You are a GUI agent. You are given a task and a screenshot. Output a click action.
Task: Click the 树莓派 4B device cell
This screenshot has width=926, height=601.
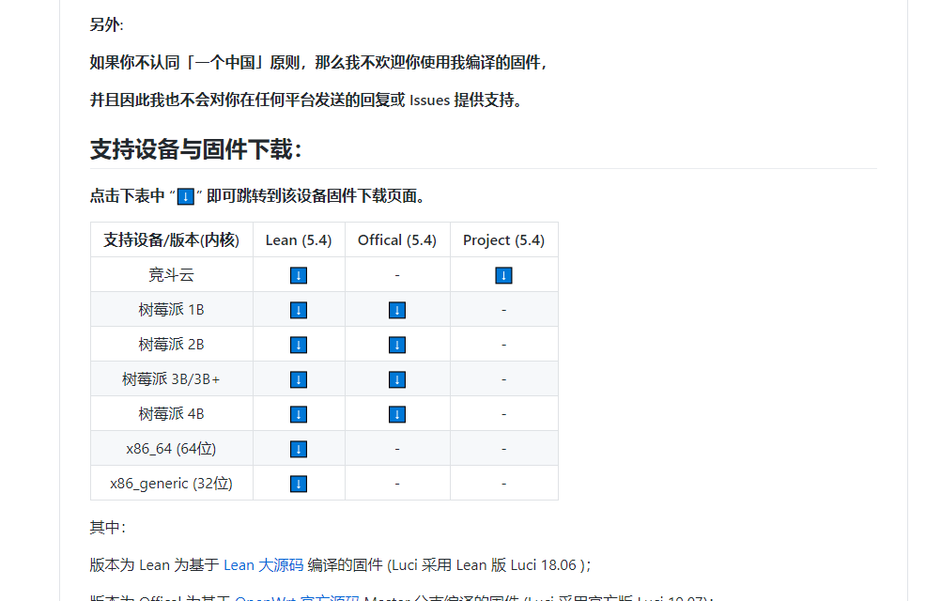coord(171,414)
